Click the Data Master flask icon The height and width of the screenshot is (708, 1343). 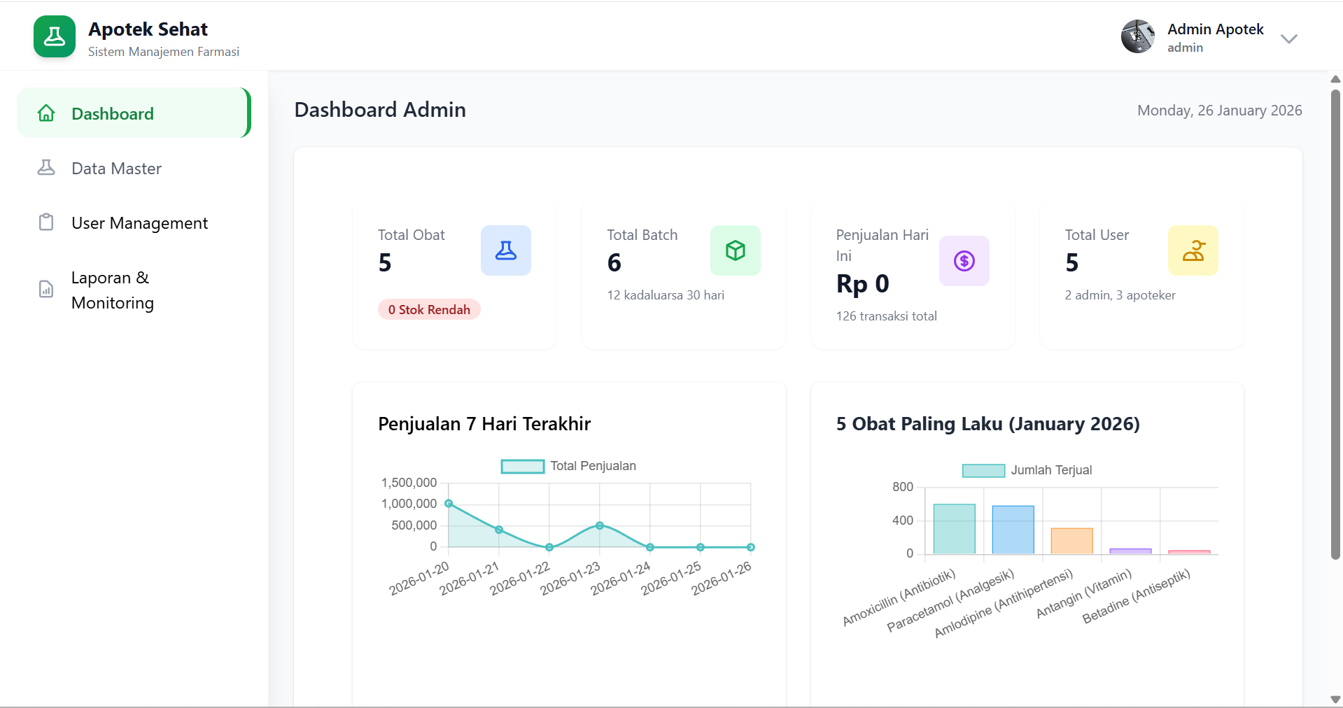[46, 168]
